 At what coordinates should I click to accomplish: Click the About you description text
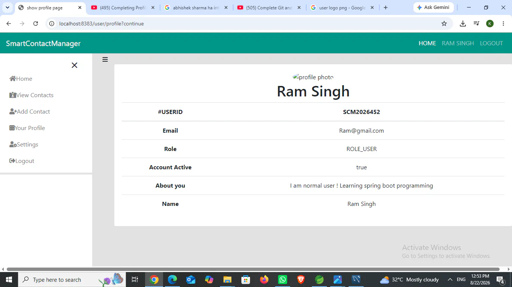361,185
